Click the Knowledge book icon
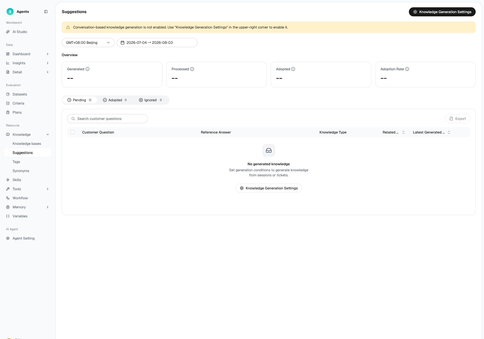 [8, 134]
